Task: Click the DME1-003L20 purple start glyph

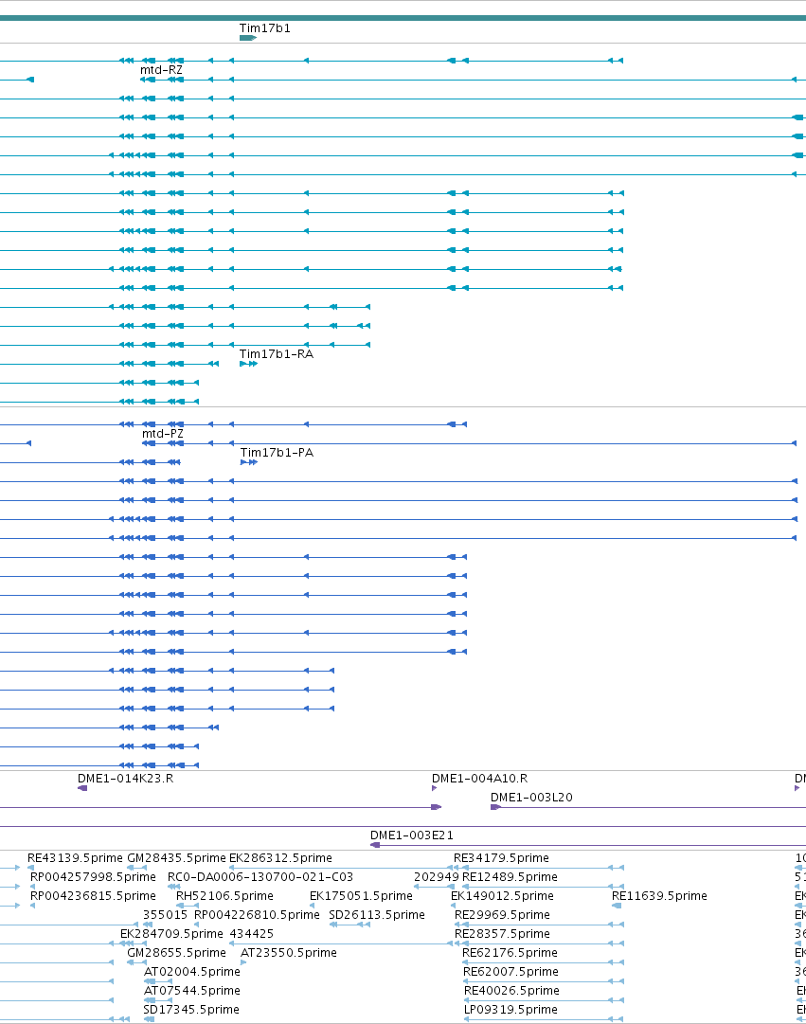Action: pos(495,807)
